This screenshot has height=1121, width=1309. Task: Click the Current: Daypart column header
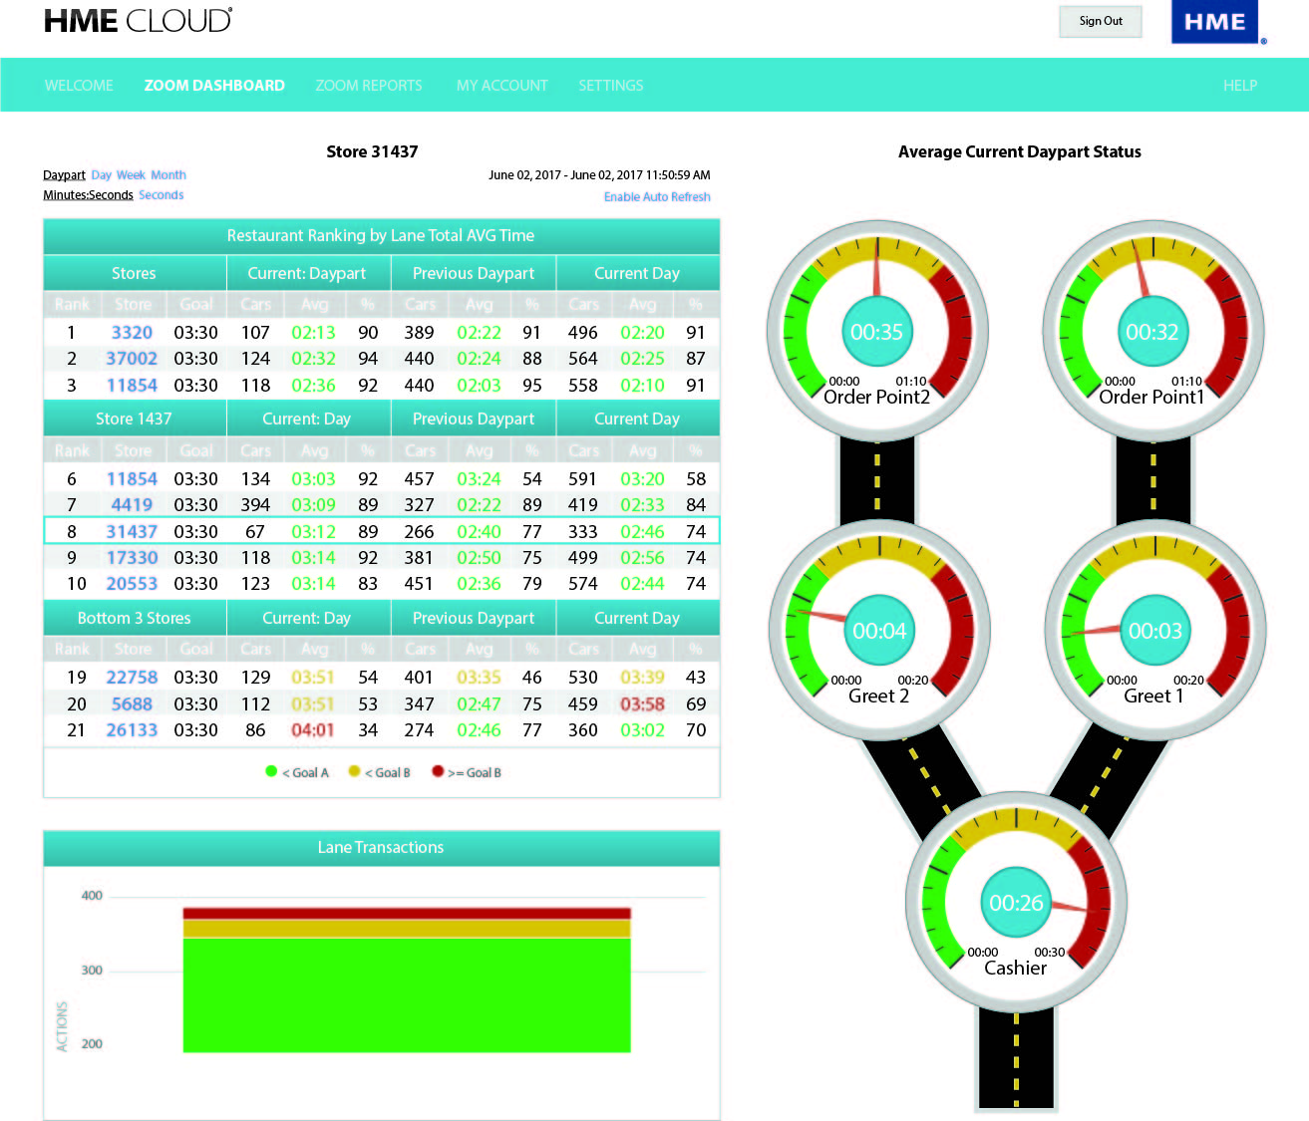tap(307, 273)
